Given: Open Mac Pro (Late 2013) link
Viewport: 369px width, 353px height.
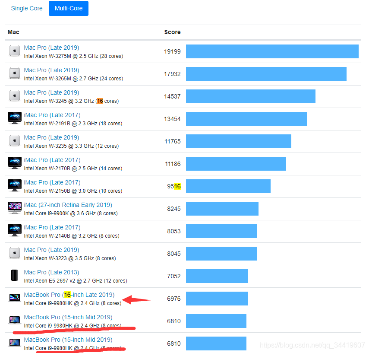Looking at the screenshot, I should click(x=51, y=272).
